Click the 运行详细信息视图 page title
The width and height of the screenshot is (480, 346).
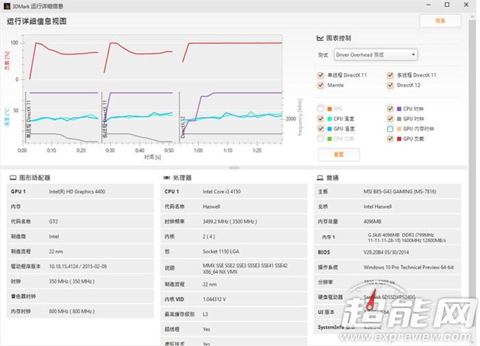(x=37, y=21)
